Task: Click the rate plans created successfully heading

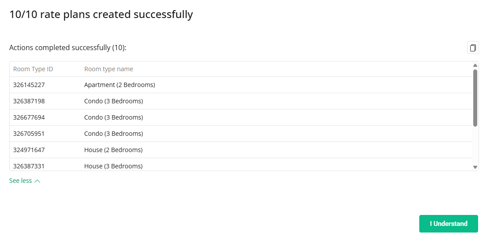Action: coord(101,15)
